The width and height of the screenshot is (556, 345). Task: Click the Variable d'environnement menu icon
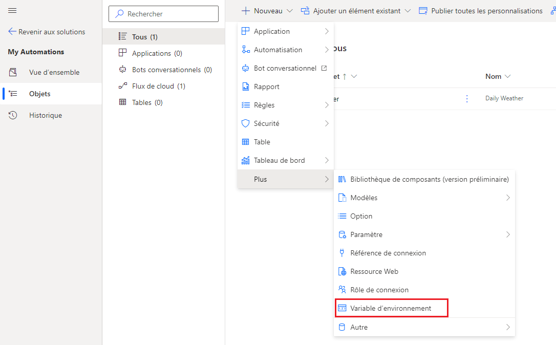[342, 308]
